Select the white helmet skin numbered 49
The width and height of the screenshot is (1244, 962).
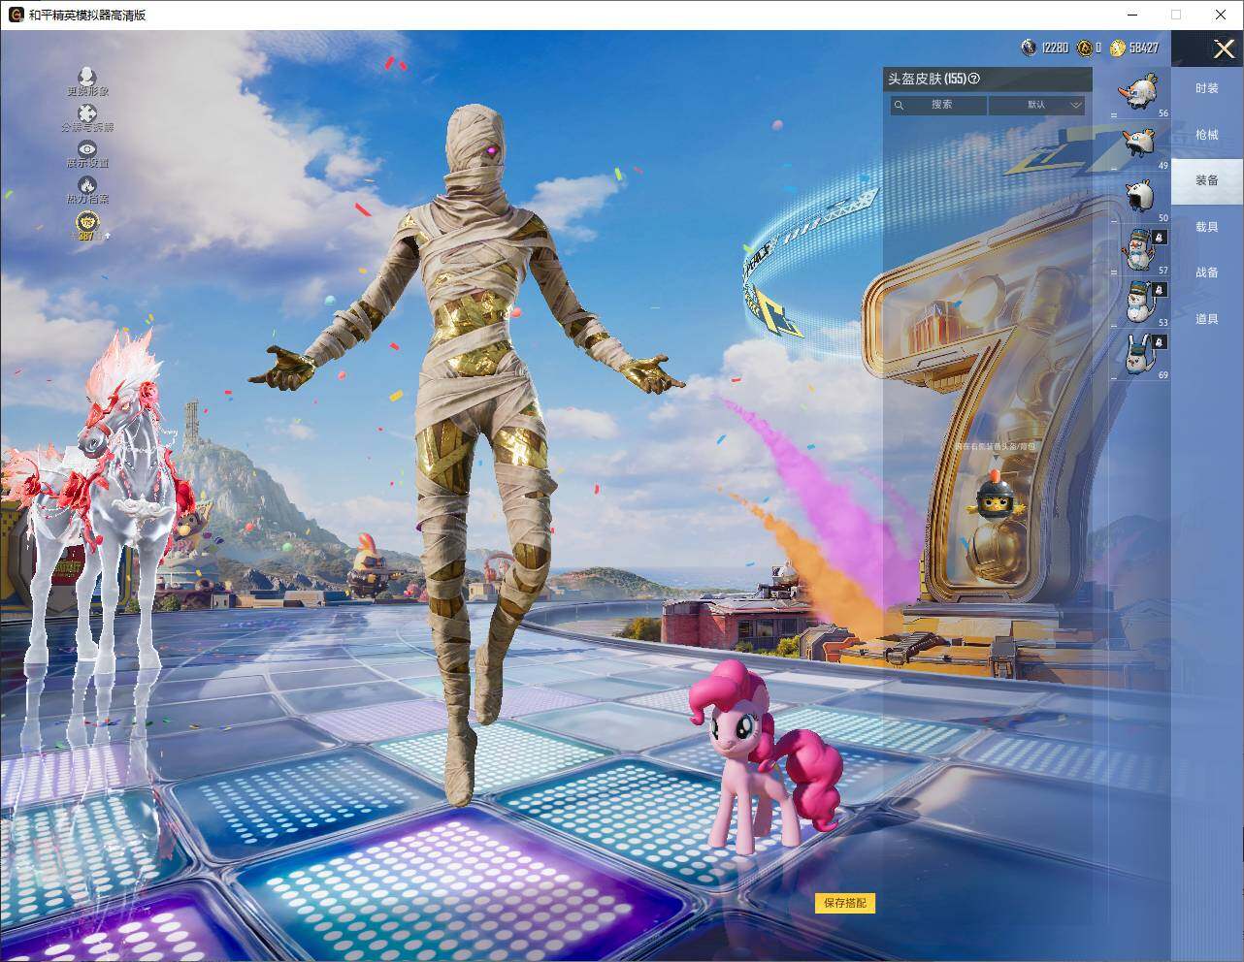click(1139, 146)
